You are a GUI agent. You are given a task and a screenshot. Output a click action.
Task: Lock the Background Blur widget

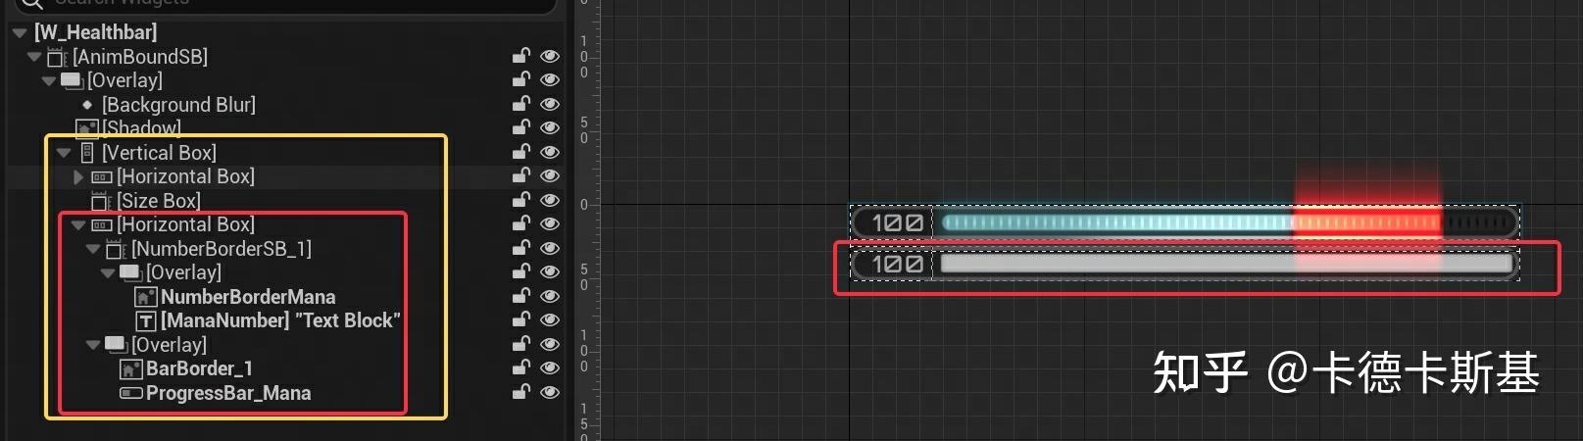pyautogui.click(x=521, y=104)
